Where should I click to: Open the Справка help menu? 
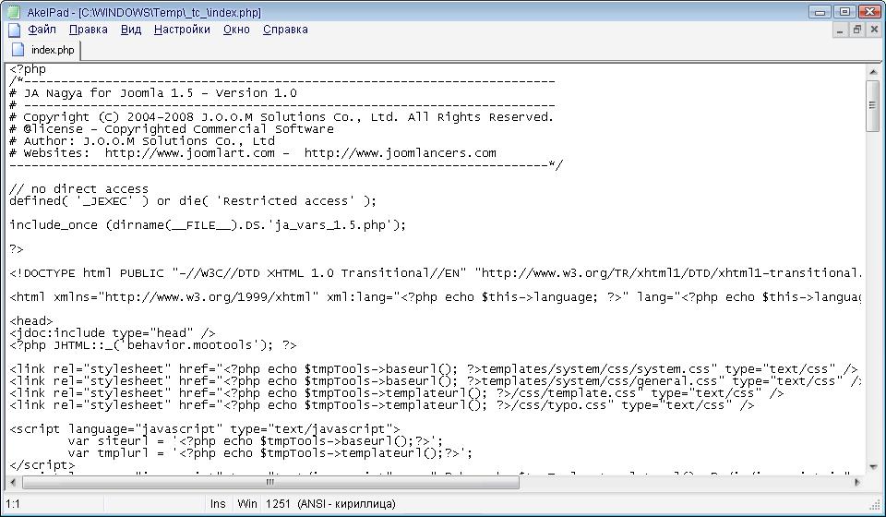285,30
